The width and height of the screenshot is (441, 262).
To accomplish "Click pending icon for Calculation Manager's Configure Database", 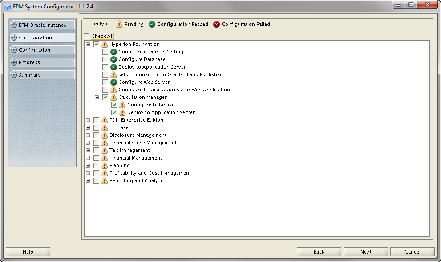I will coord(122,105).
